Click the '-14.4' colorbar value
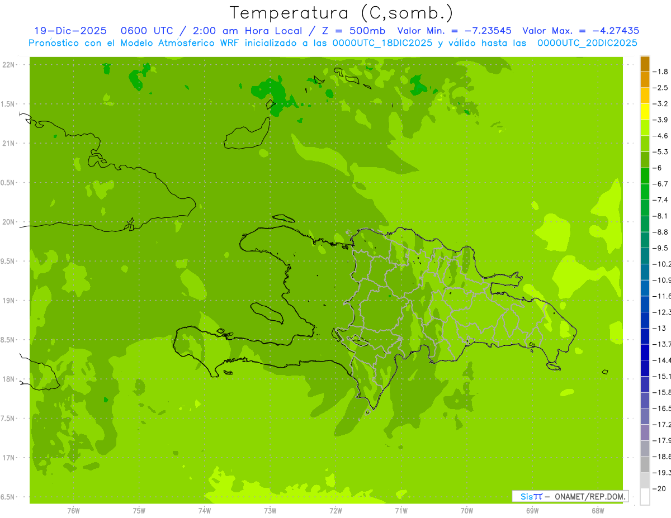The height and width of the screenshot is (518, 671). coord(662,360)
